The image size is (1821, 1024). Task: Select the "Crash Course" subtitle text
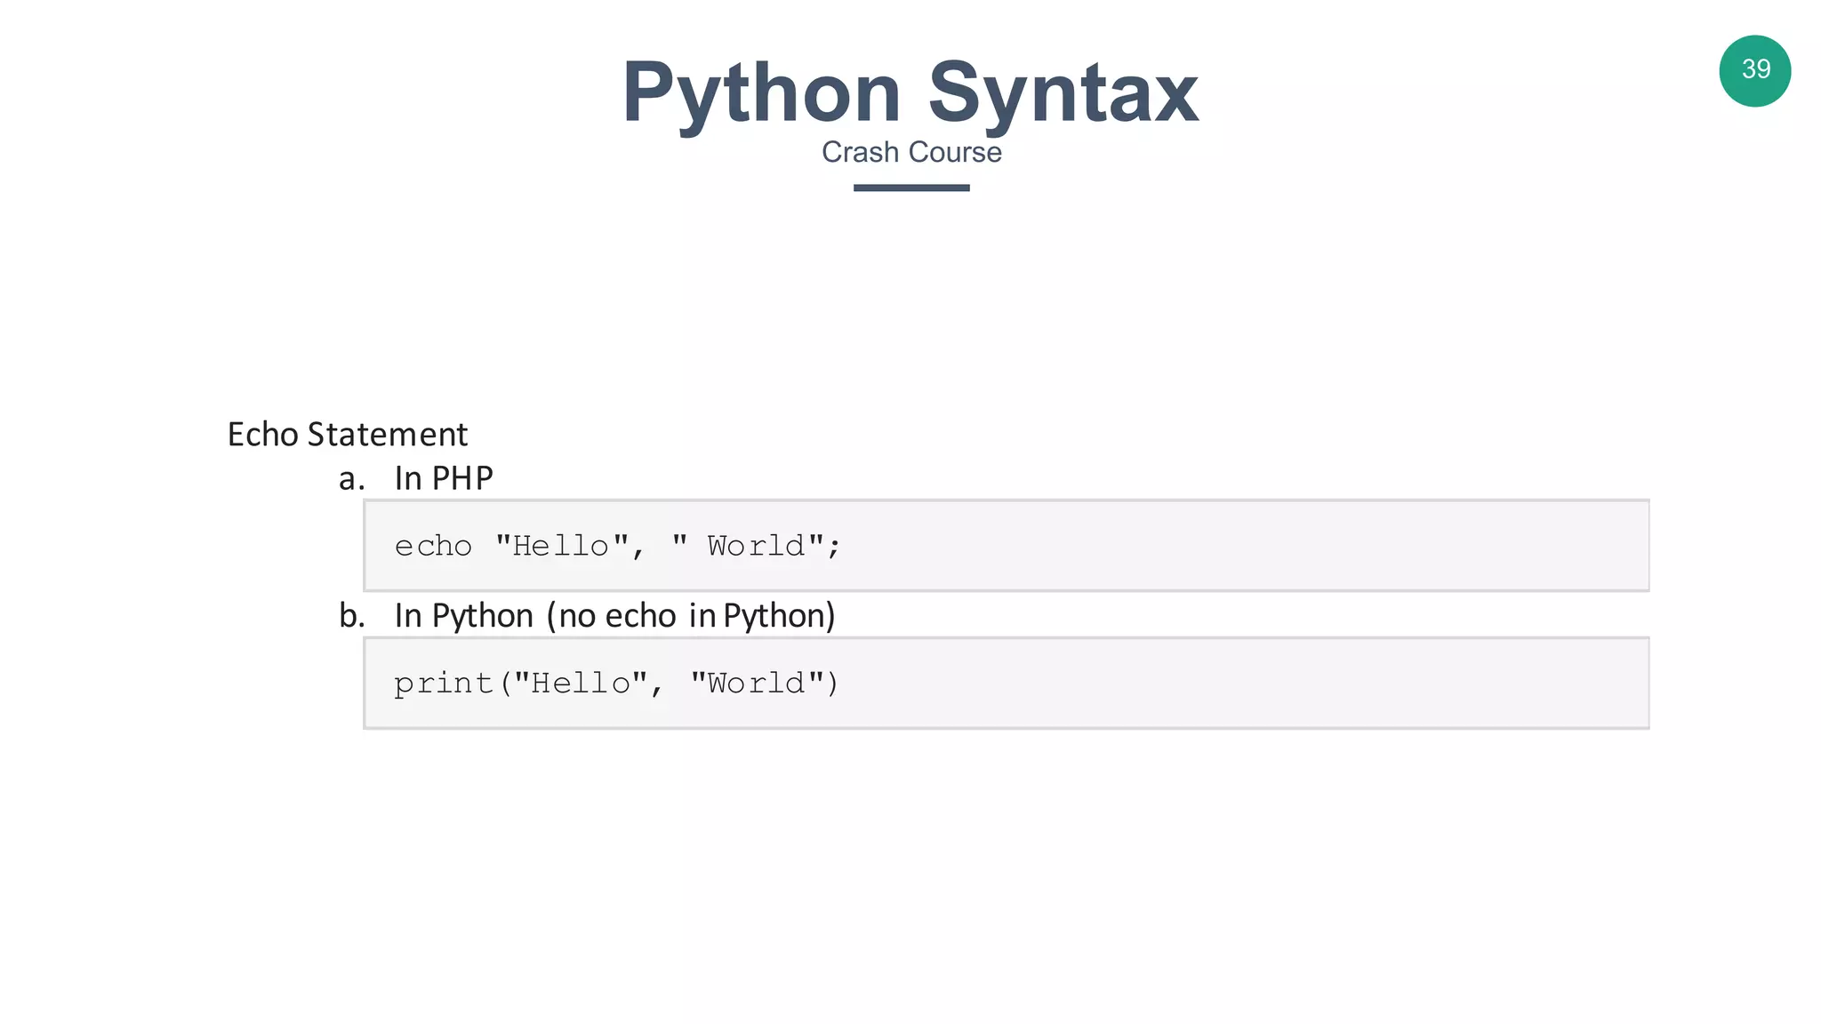click(x=911, y=152)
